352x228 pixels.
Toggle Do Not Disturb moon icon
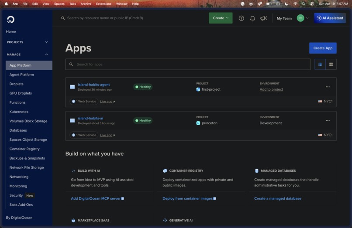(286, 4)
